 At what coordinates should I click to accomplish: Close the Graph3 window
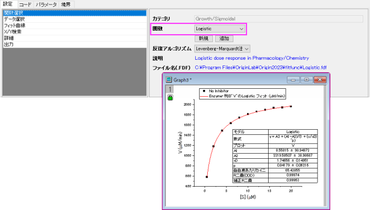point(320,80)
